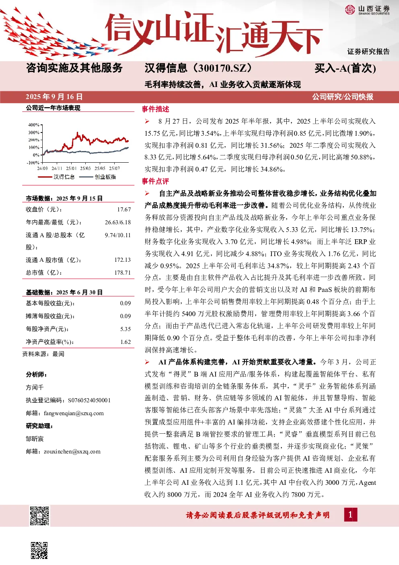Viewport: 399px width, 565px height.
Task: Open assistant email zouxinchen@sxzq.com
Action: point(72,451)
